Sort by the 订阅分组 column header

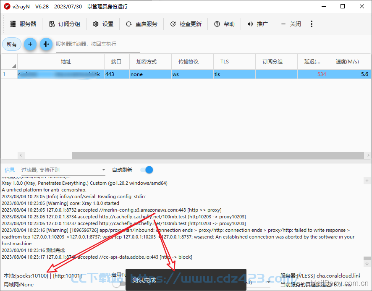pyautogui.click(x=276, y=62)
